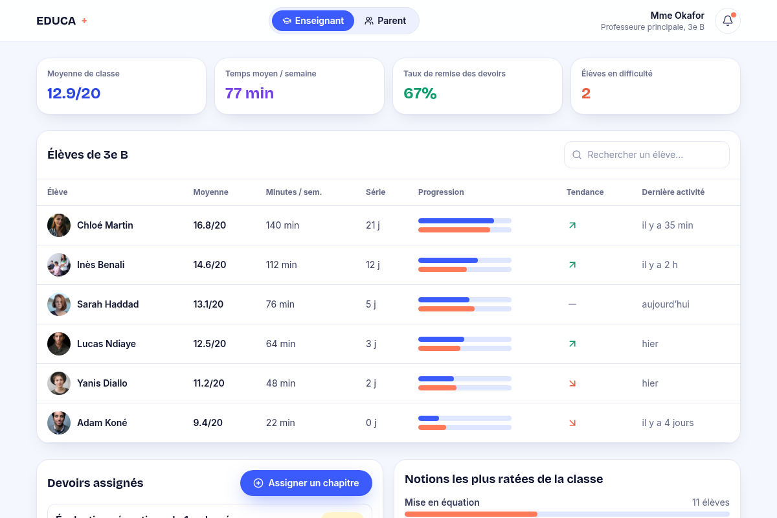This screenshot has width=777, height=518.
Task: Click the Mise en équation notion label
Action: click(x=442, y=502)
